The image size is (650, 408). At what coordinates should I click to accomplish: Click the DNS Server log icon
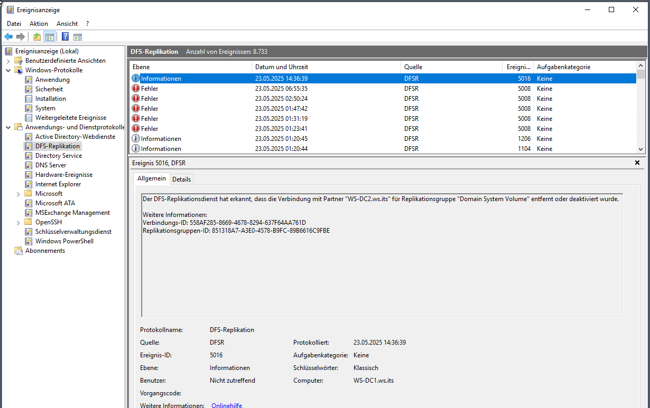pyautogui.click(x=29, y=165)
